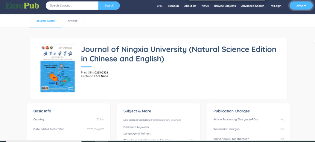The image size is (315, 142).
Task: Open Browse Subjects in the navbar
Action: pos(225,6)
